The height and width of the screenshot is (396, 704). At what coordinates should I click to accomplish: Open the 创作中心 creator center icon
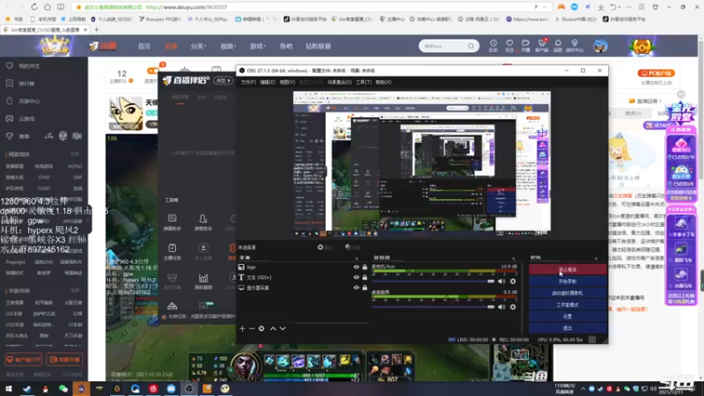pos(575,46)
